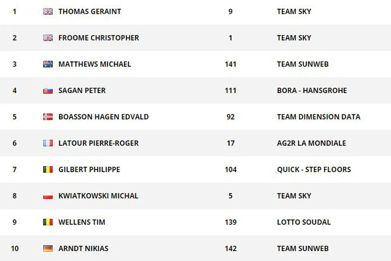Click the German flag beside Arndt Nikias
The image size is (391, 261).
pos(48,248)
